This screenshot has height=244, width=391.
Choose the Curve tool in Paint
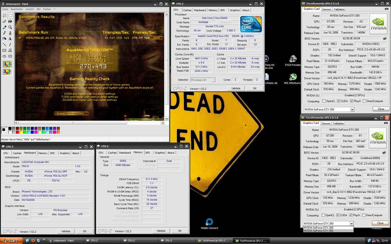coord(10,45)
